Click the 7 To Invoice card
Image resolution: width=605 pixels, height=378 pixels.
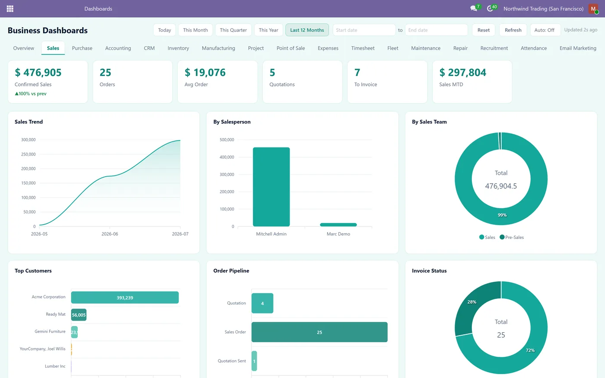point(387,82)
